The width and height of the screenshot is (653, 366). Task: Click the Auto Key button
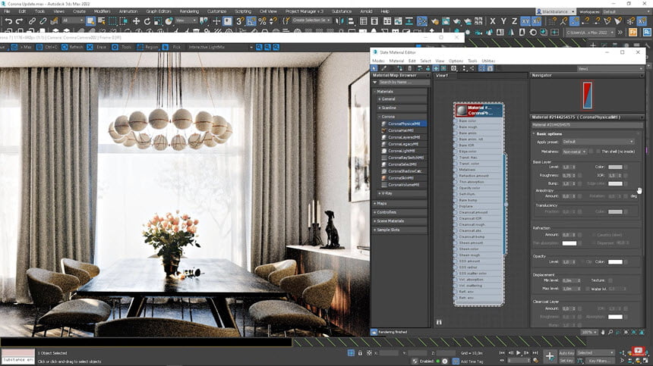[566, 352]
